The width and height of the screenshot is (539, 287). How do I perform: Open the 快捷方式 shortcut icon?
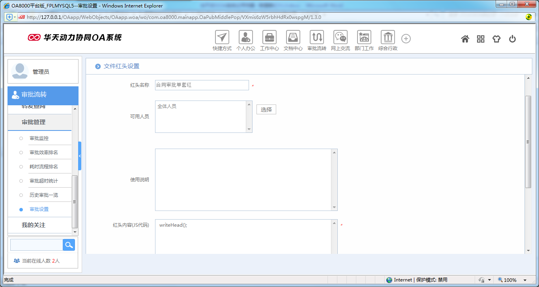pyautogui.click(x=222, y=37)
